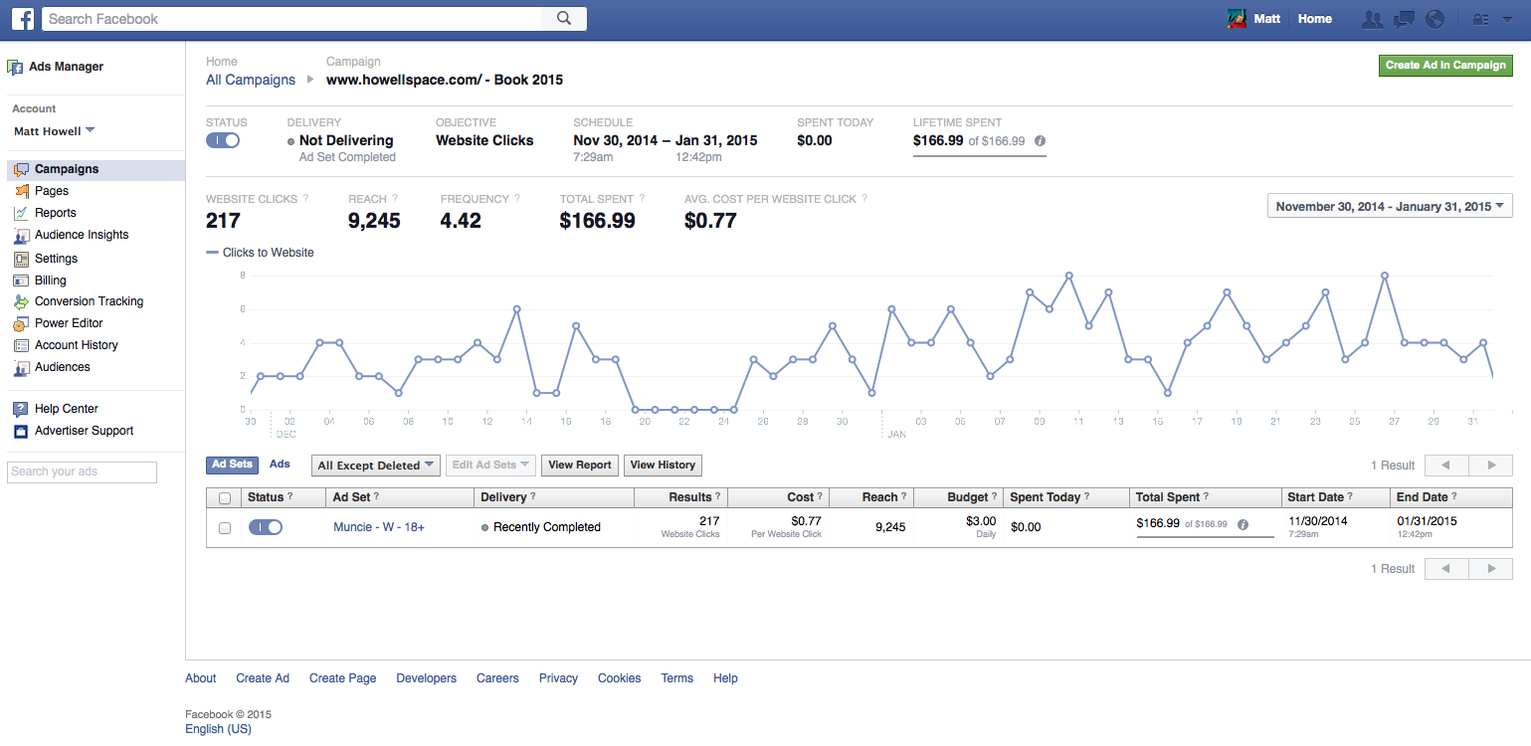Image resolution: width=1531 pixels, height=746 pixels.
Task: Open Edit Ad Sets dropdown
Action: (x=491, y=466)
